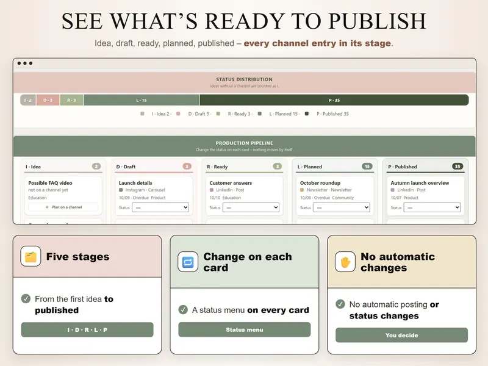
Task: Click legend swatch for L - Planned 15
Action: click(x=260, y=114)
